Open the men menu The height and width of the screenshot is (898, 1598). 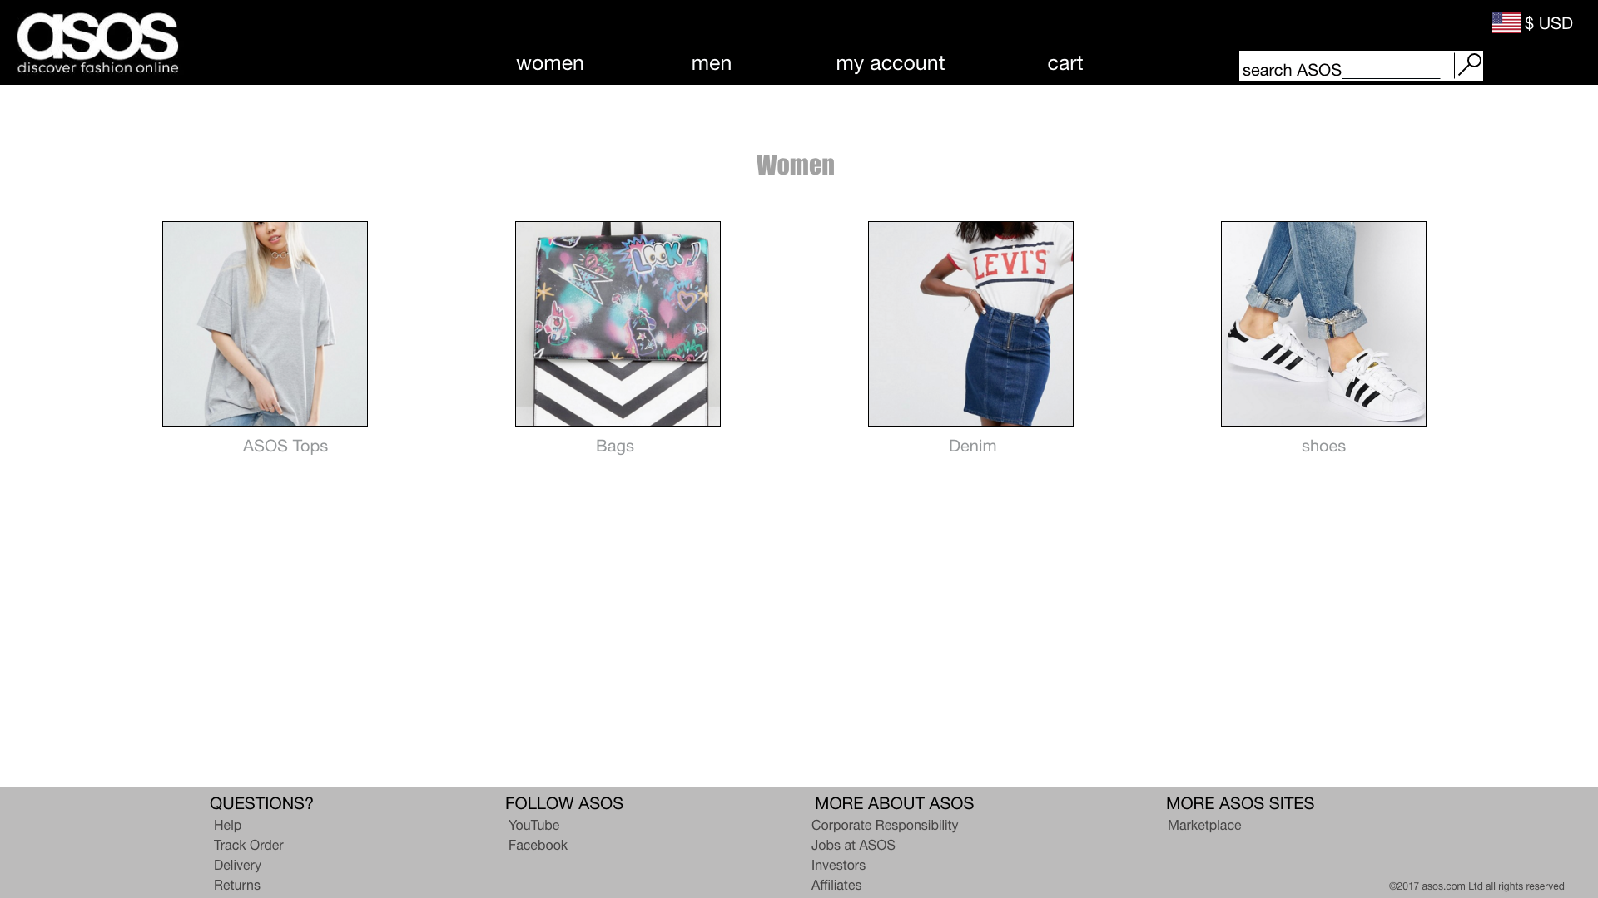click(712, 63)
